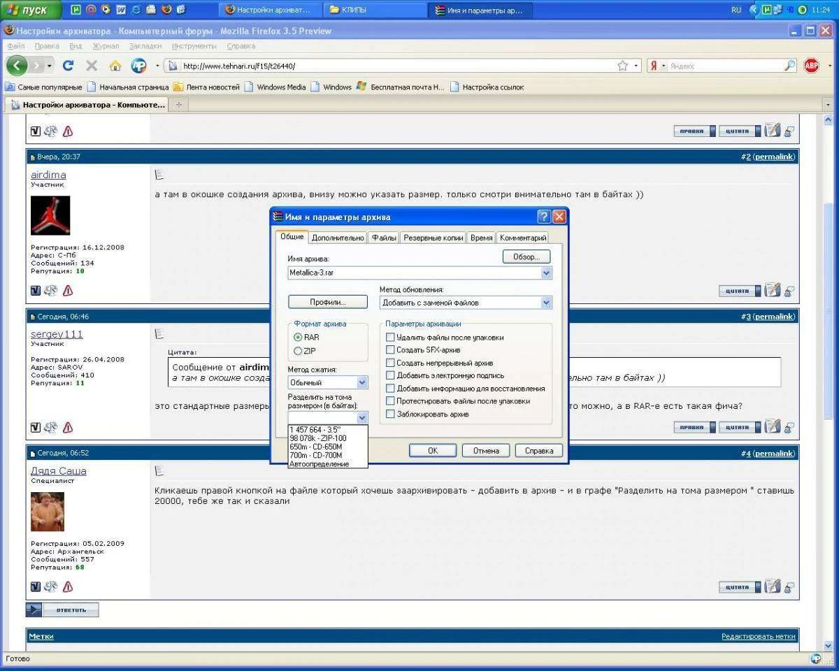This screenshot has width=839, height=671.
Task: Open the 'Закладки' menu in Firefox
Action: coord(145,46)
